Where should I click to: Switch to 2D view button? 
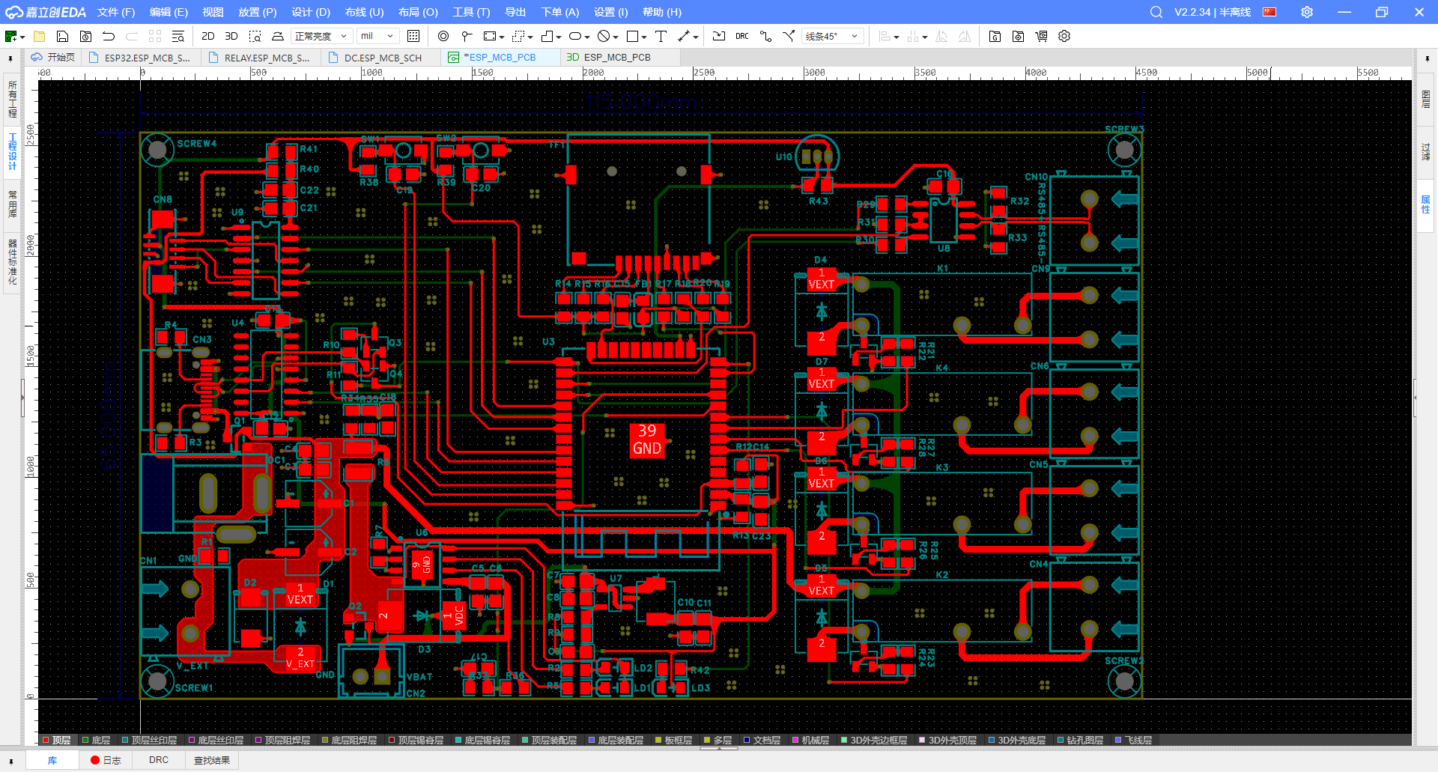pos(208,36)
